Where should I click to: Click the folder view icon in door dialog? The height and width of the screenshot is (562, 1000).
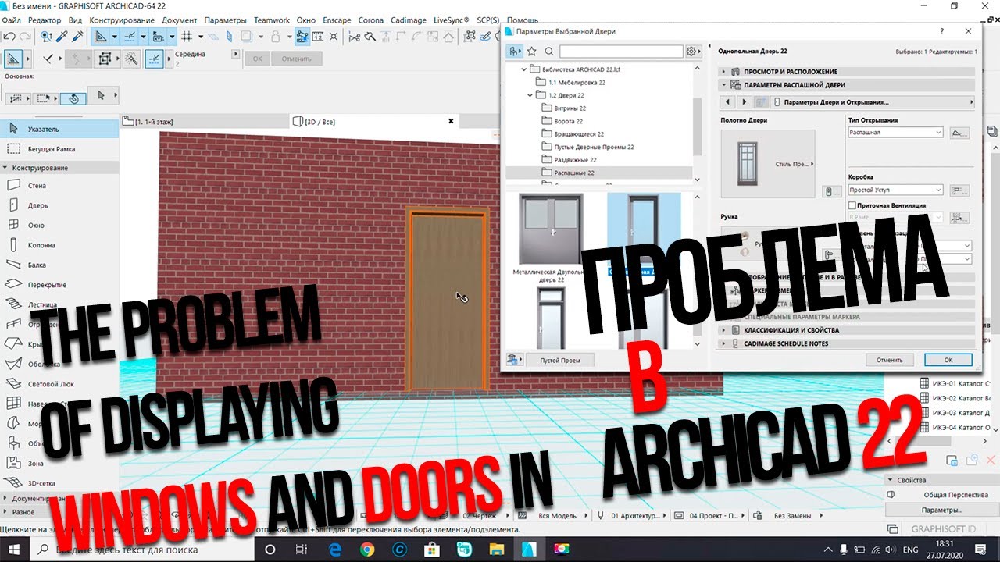(514, 52)
